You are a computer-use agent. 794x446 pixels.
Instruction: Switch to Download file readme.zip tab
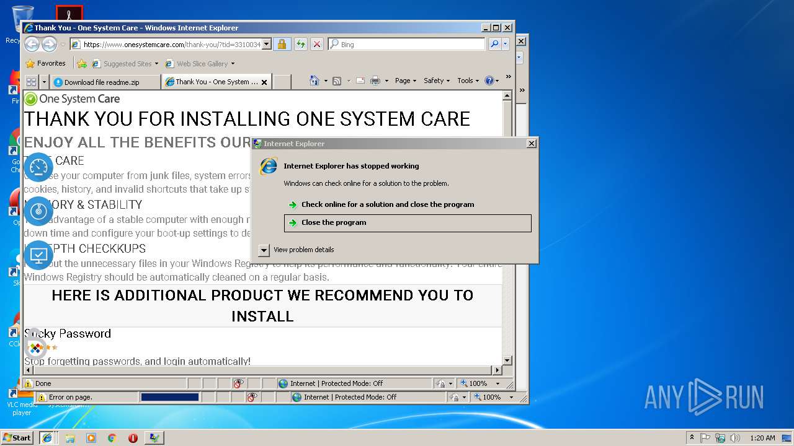point(105,82)
